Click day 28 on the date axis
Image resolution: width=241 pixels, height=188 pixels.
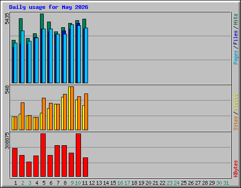[205, 183]
